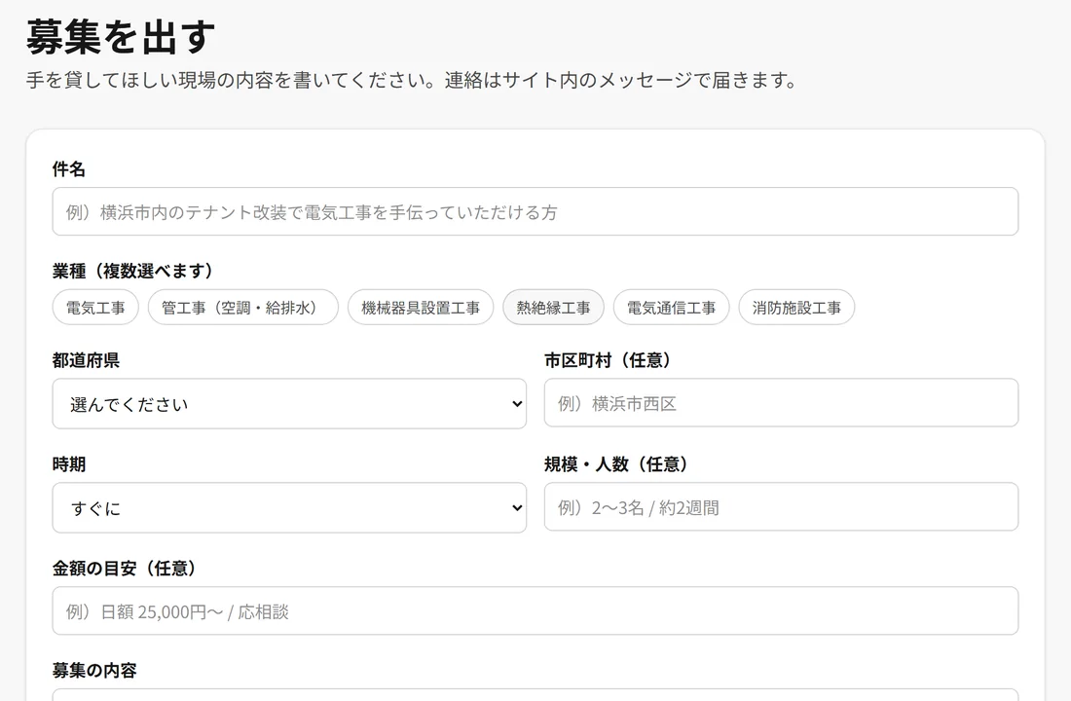Click the 件名 field label

(x=69, y=169)
